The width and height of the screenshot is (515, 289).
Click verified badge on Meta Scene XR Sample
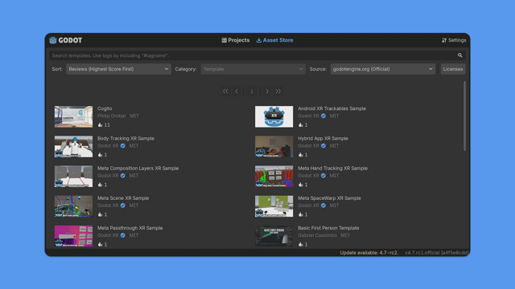tap(123, 206)
